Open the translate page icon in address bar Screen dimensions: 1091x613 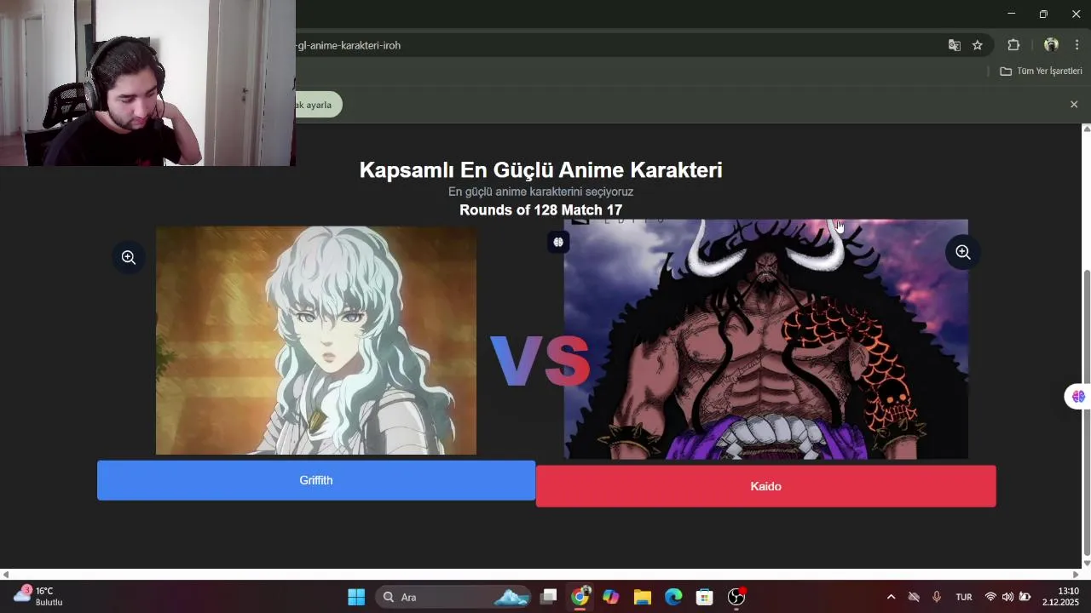pos(955,45)
